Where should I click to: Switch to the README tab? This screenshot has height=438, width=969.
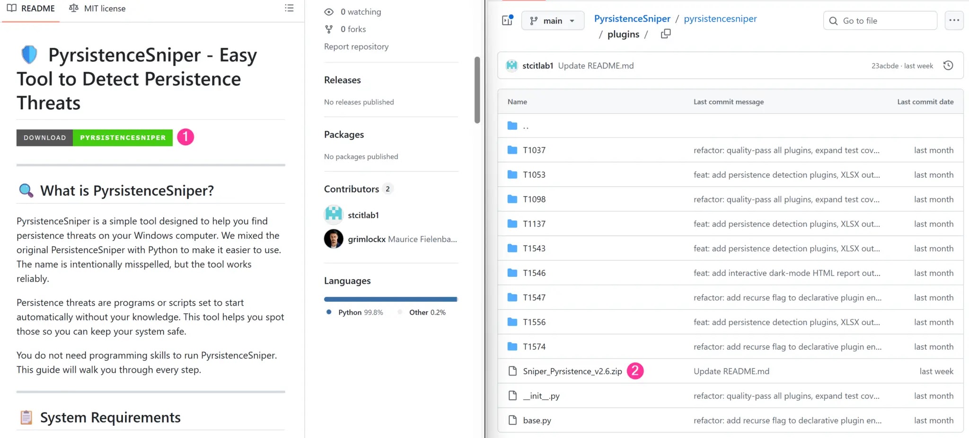pos(31,9)
